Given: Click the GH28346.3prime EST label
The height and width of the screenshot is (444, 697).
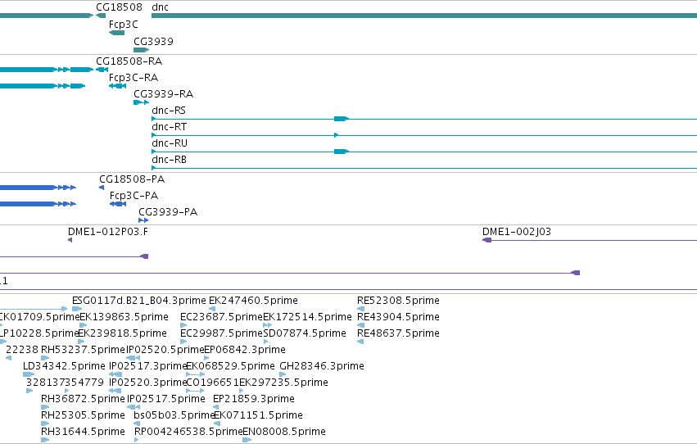Looking at the screenshot, I should 322,366.
